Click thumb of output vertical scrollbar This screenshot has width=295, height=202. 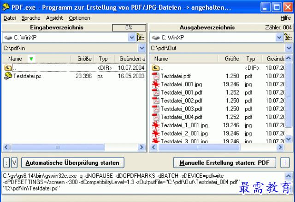(289, 95)
